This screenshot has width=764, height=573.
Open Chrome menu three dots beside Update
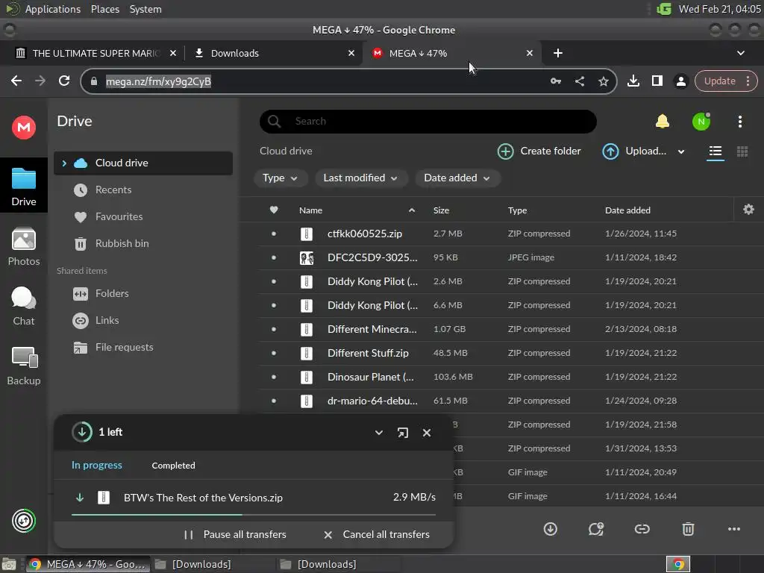748,81
